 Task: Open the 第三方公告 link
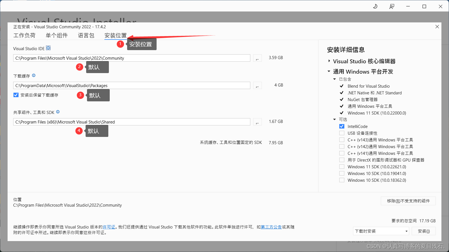pos(271,227)
